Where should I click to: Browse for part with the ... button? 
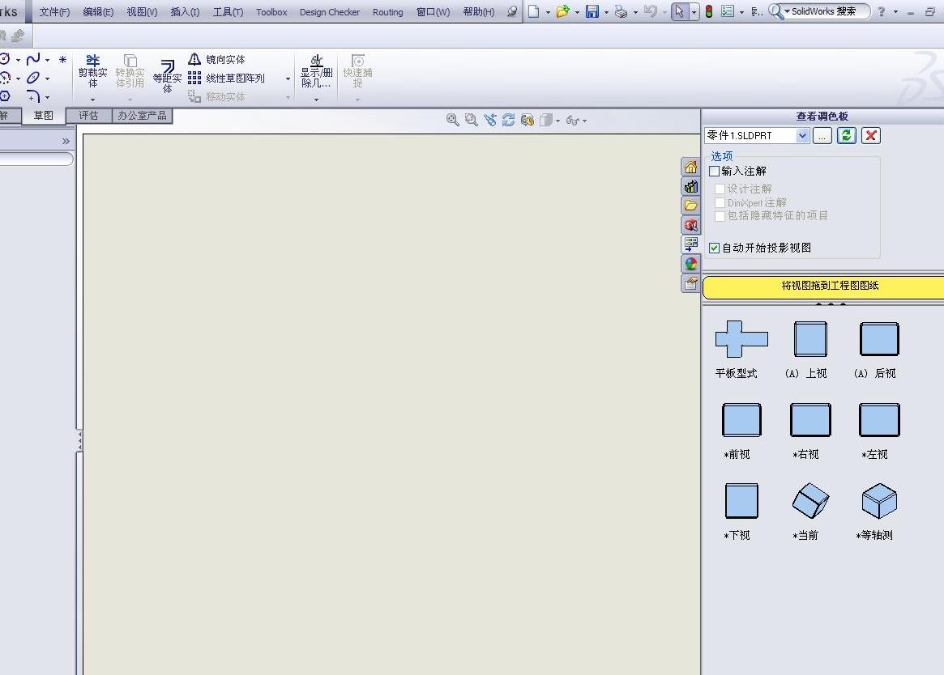(x=822, y=135)
